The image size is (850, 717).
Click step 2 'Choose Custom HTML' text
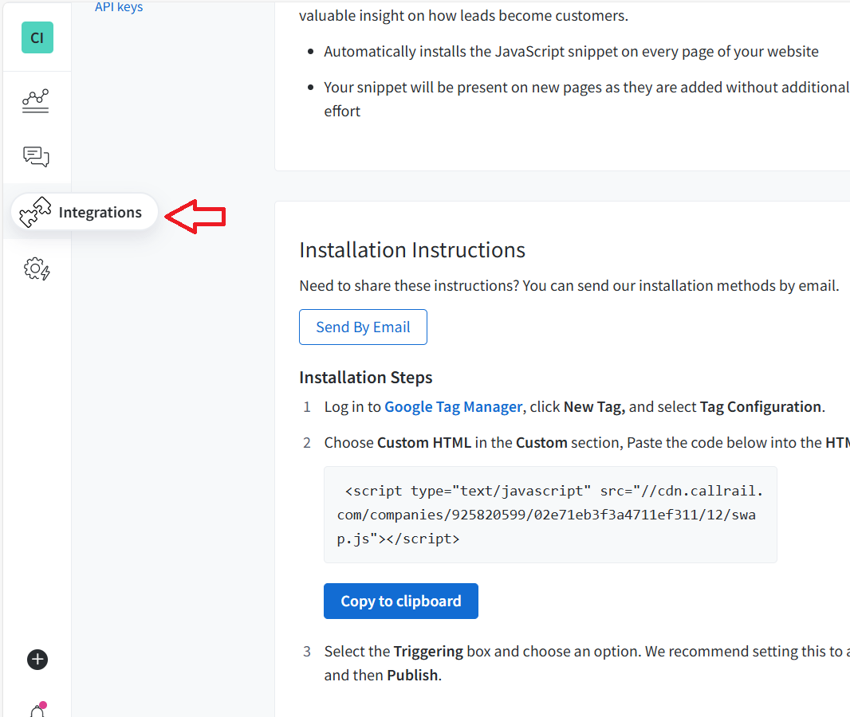pyautogui.click(x=587, y=442)
